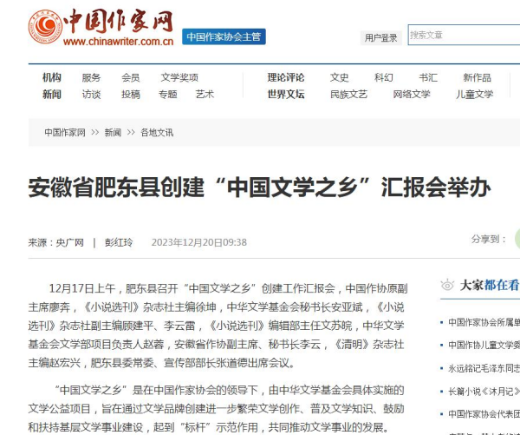Click the timestamp 2023年12月20日09:38
This screenshot has width=520, height=435.
[x=199, y=242]
